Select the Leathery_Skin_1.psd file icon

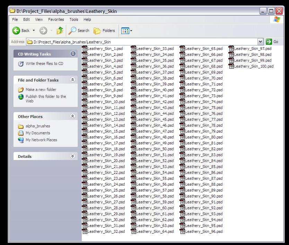[85, 49]
